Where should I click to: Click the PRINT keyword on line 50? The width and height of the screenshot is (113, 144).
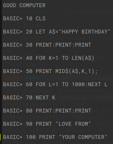click(44, 71)
